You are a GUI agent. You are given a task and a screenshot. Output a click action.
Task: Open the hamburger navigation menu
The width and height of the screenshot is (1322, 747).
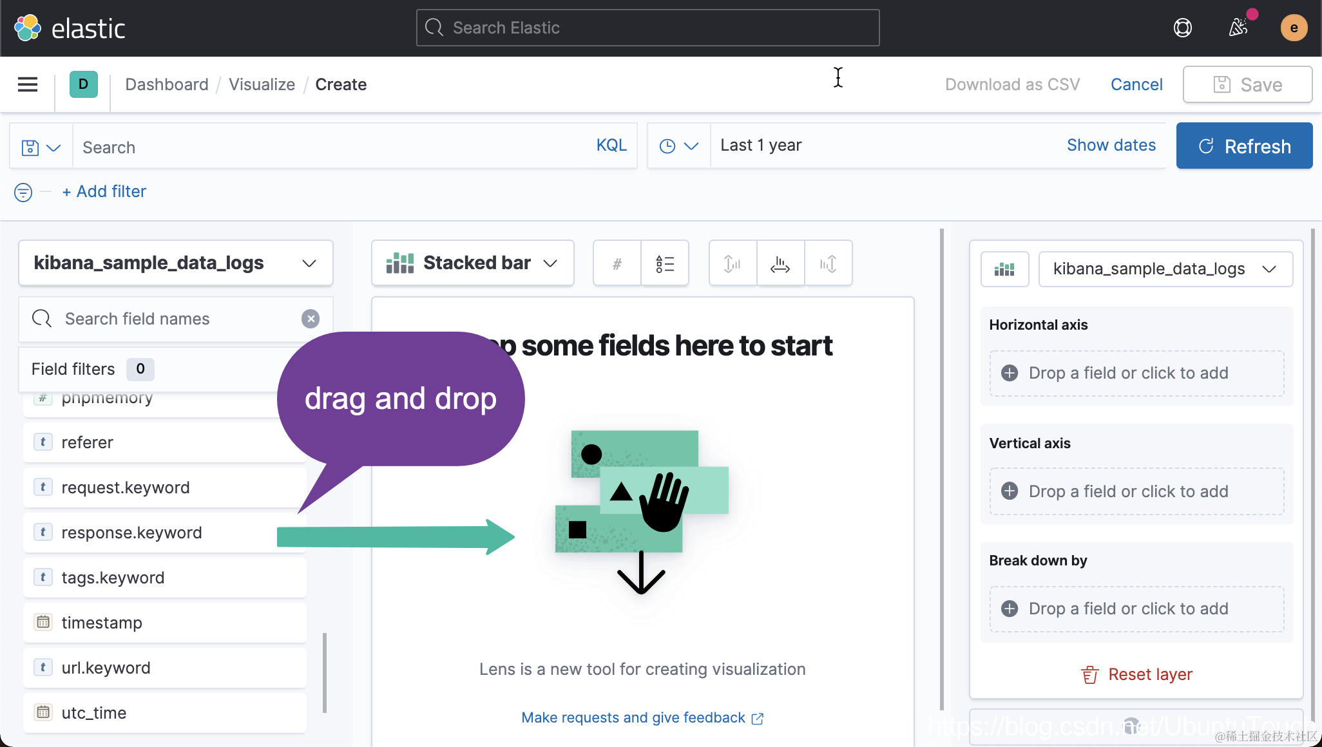27,84
